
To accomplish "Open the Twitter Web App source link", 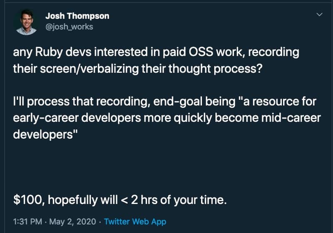I will pyautogui.click(x=135, y=222).
